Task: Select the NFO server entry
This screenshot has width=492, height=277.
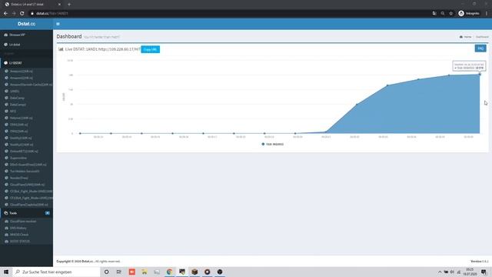Action: [x=13, y=111]
